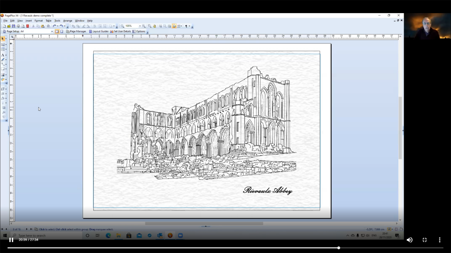Open the Format menu
Screen dimensions: 451x253
click(39, 21)
